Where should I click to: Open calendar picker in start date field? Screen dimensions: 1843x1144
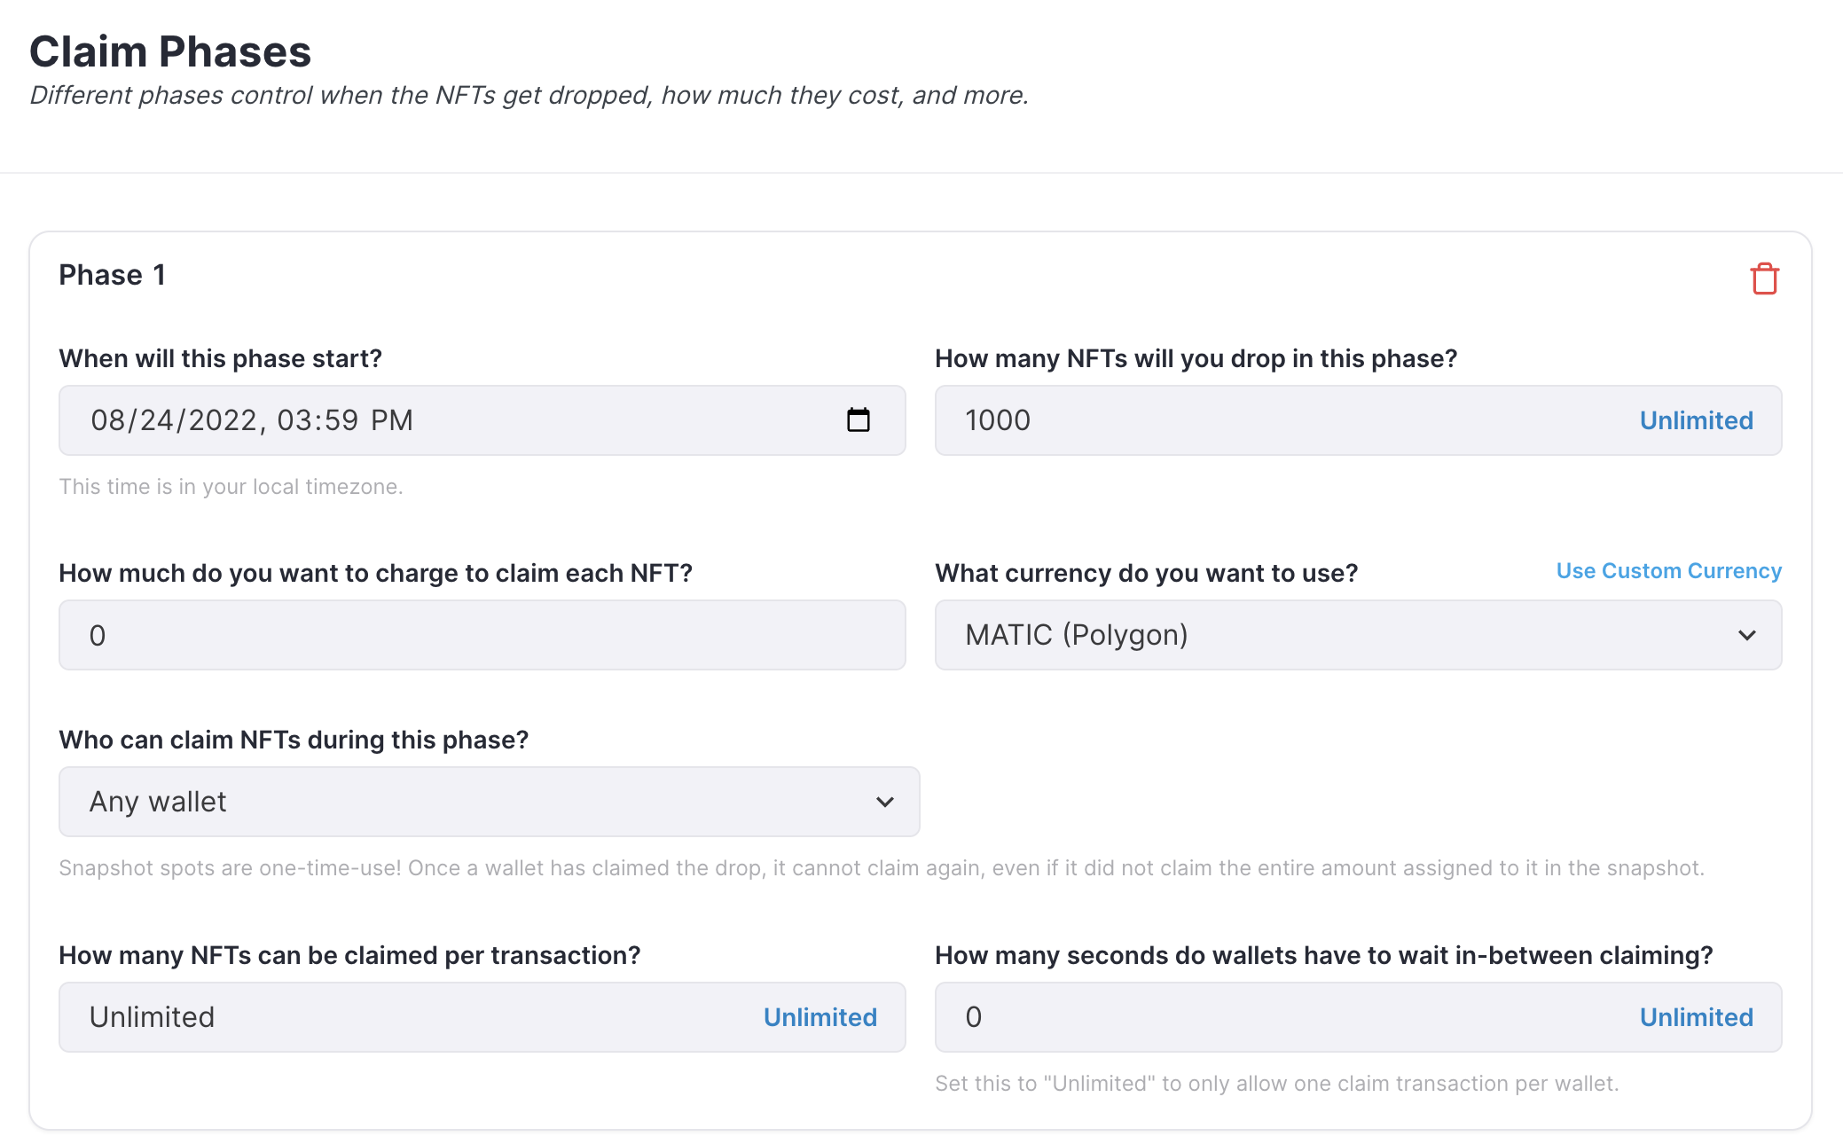click(x=858, y=419)
